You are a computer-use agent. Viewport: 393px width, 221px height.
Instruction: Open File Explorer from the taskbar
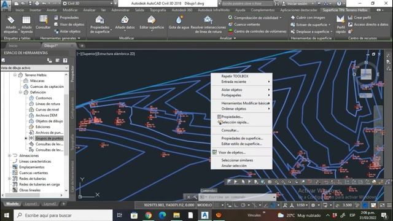click(176, 215)
